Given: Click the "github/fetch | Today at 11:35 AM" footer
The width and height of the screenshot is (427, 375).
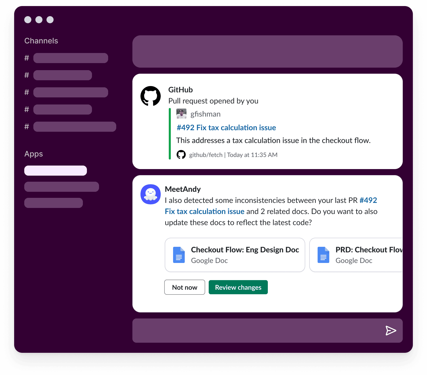Looking at the screenshot, I should click(x=233, y=155).
